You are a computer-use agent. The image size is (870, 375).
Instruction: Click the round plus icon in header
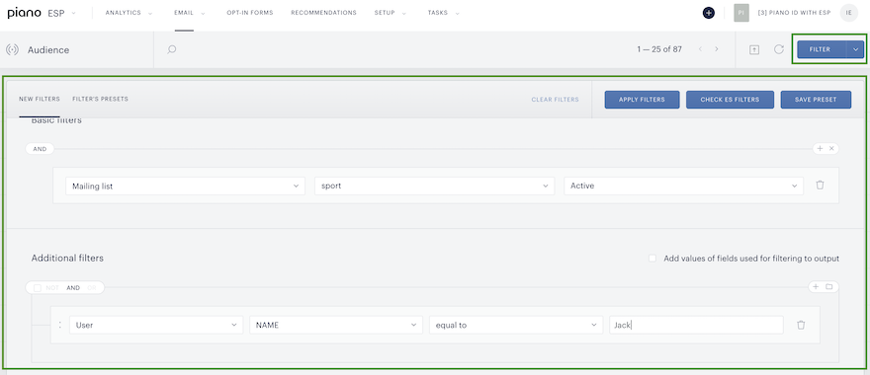click(x=708, y=13)
